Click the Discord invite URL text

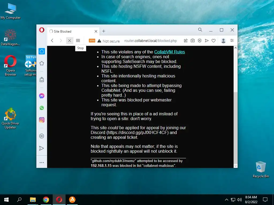click(x=138, y=132)
